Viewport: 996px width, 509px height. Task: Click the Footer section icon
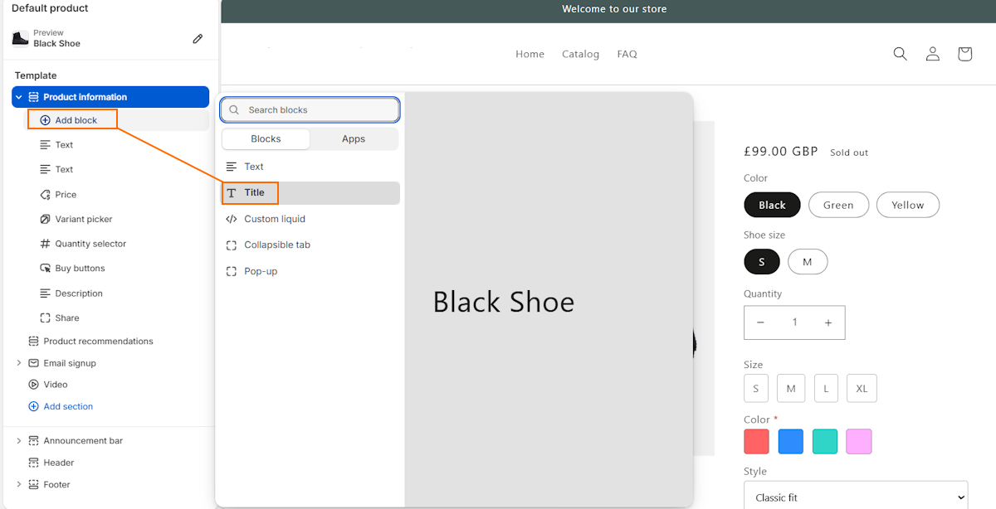[x=34, y=485]
